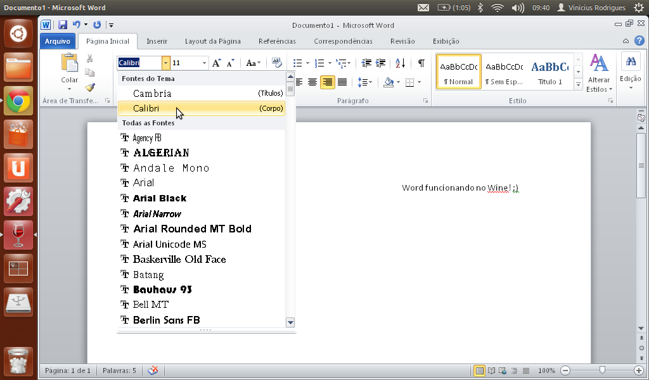Toggle align text right
649x380 pixels.
(328, 82)
